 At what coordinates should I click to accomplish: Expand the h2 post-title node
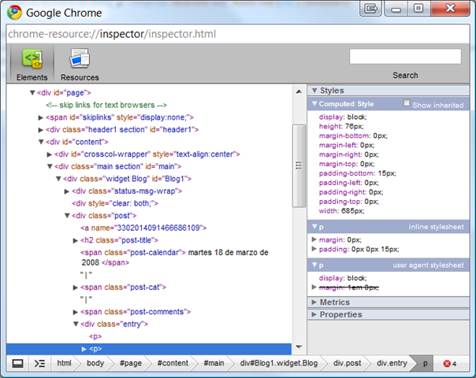tap(76, 240)
